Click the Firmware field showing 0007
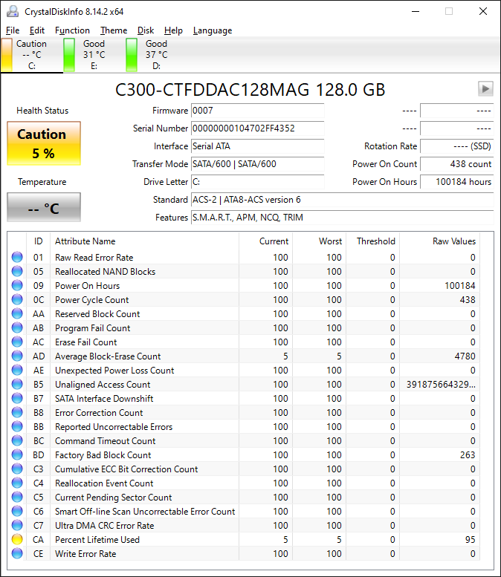Viewport: 501px width, 577px height. pos(257,111)
